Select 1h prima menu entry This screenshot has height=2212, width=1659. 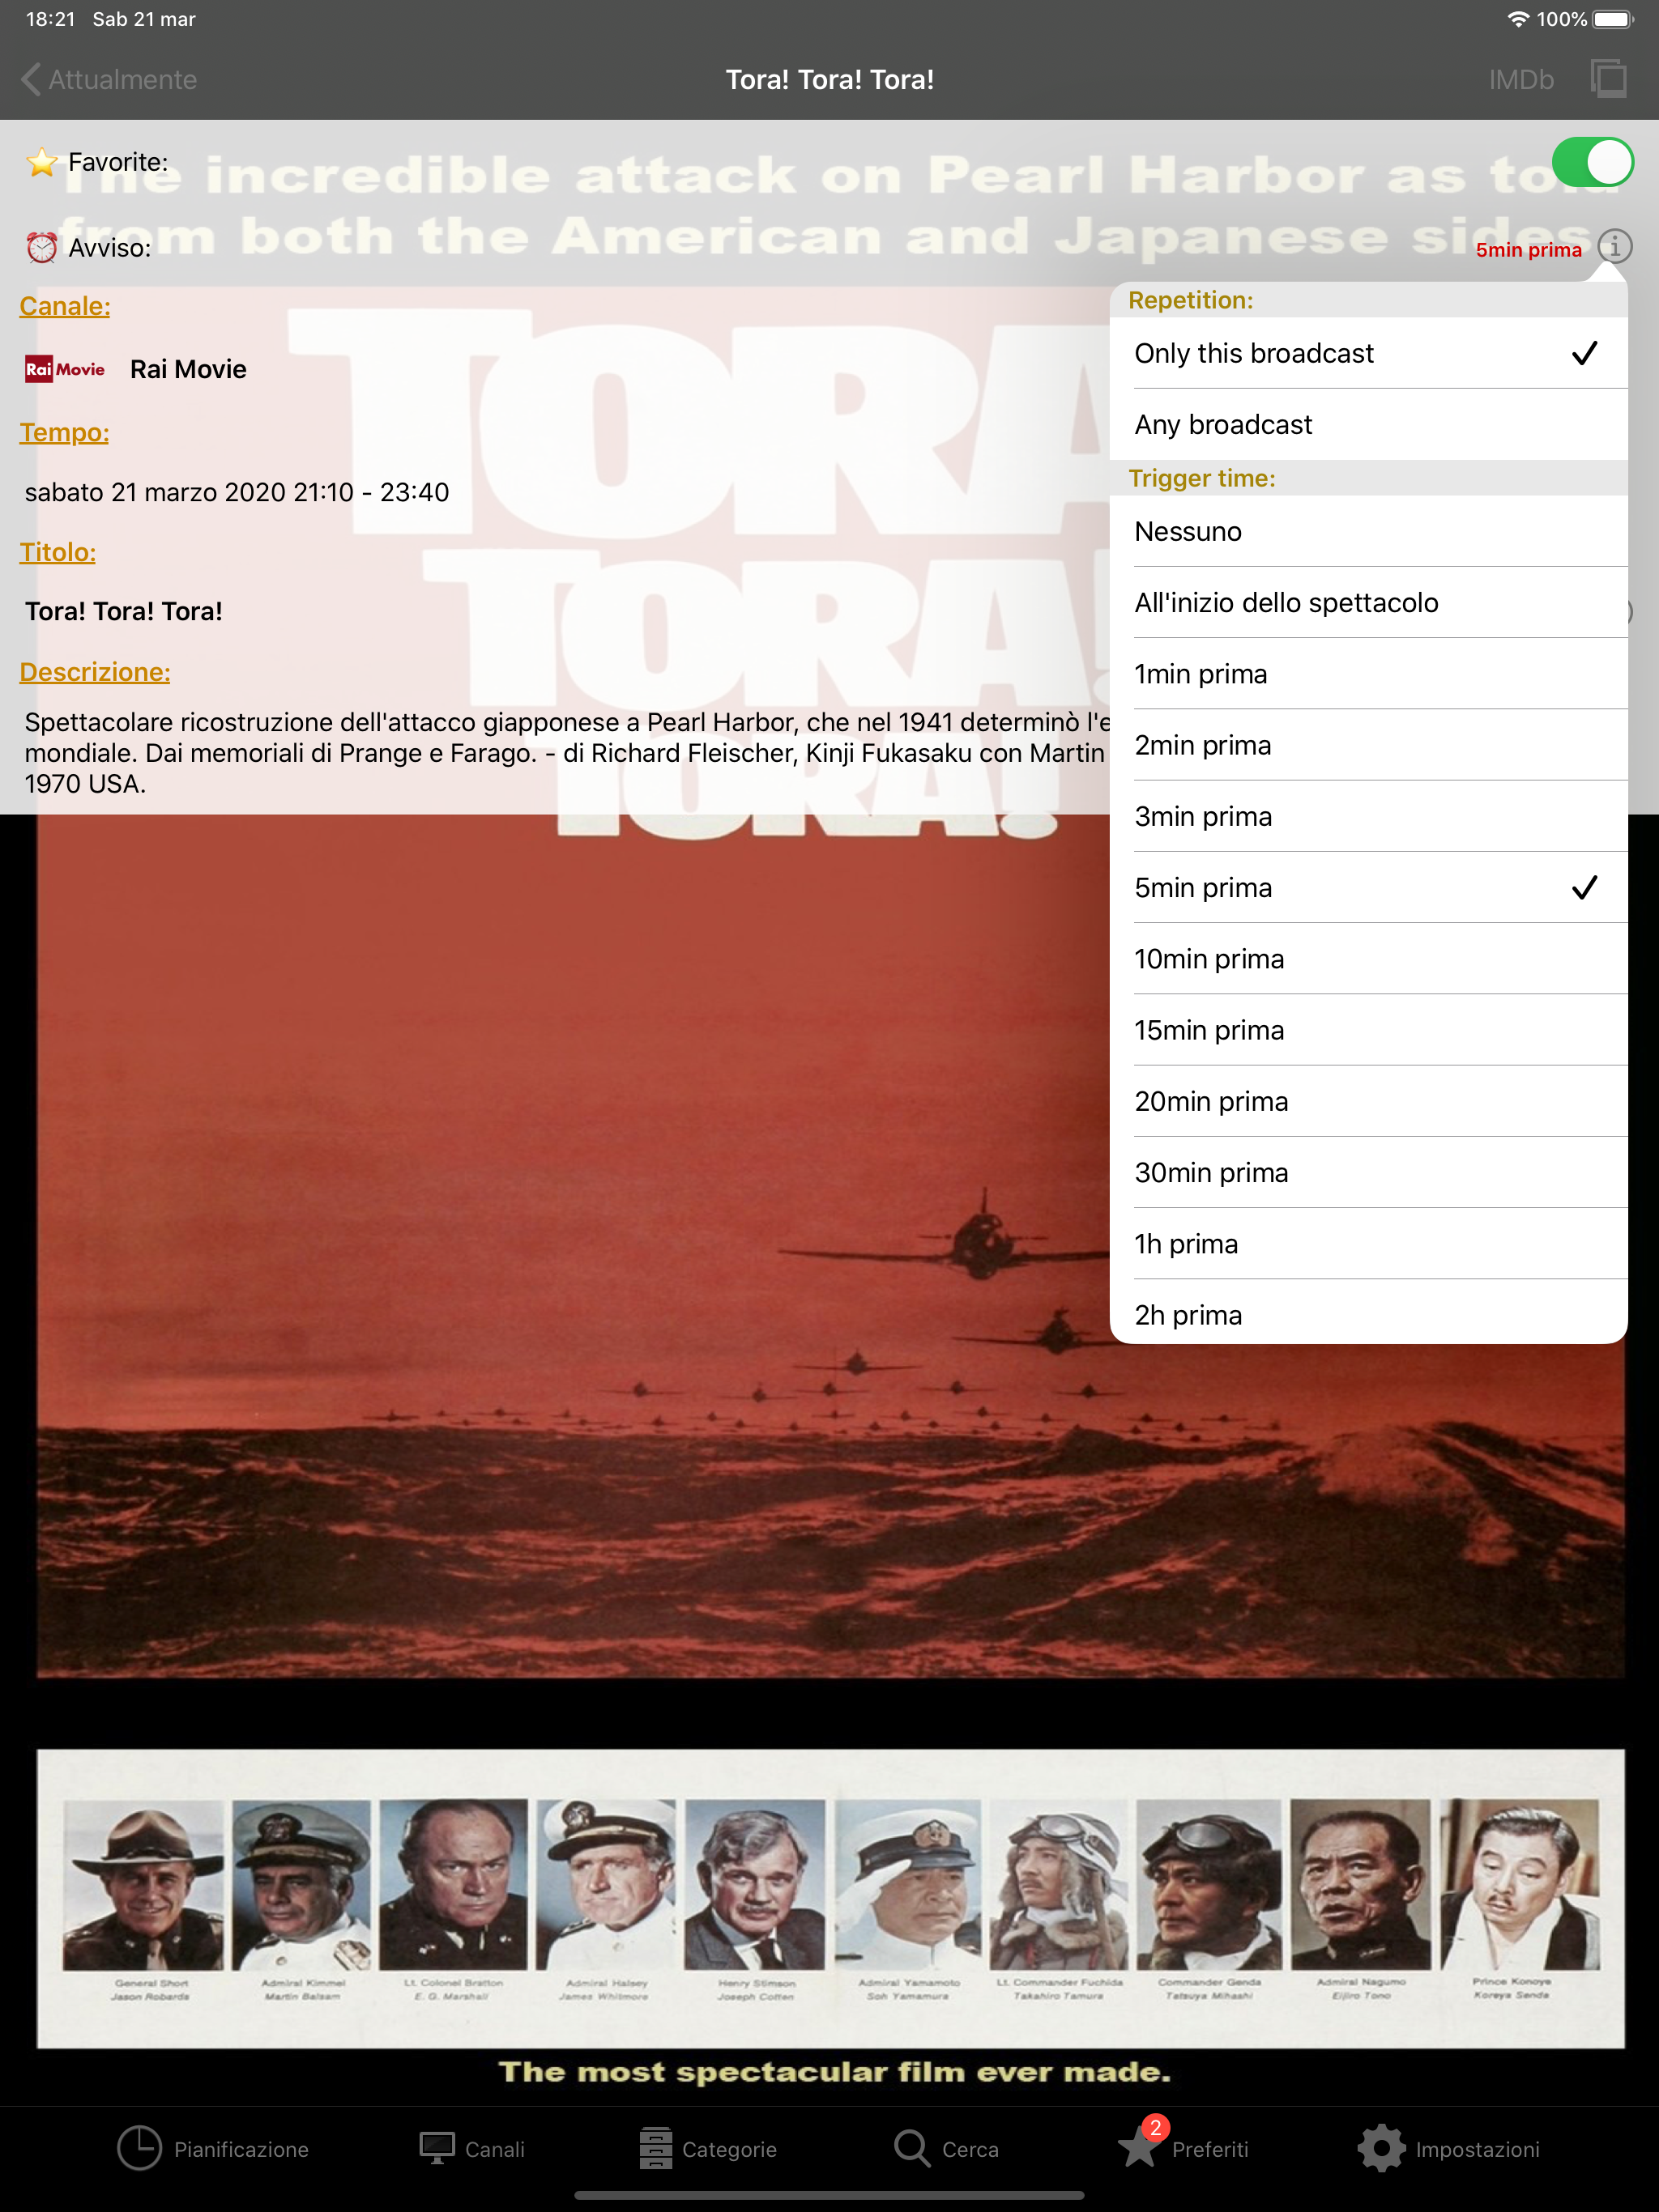[x=1367, y=1244]
